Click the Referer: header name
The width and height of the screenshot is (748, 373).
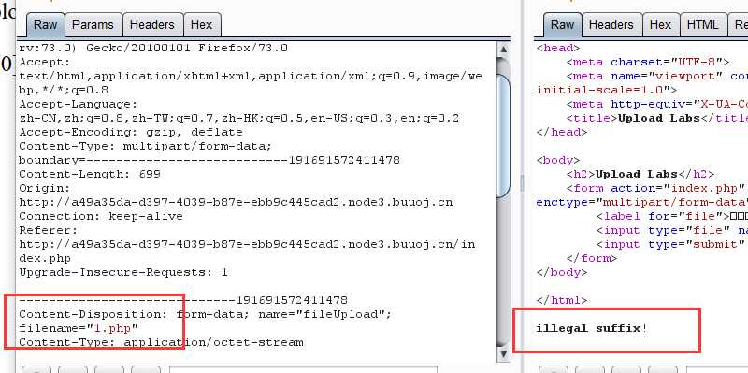click(x=49, y=230)
